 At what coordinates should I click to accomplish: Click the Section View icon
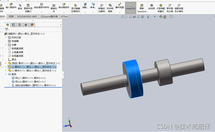point(134,17)
